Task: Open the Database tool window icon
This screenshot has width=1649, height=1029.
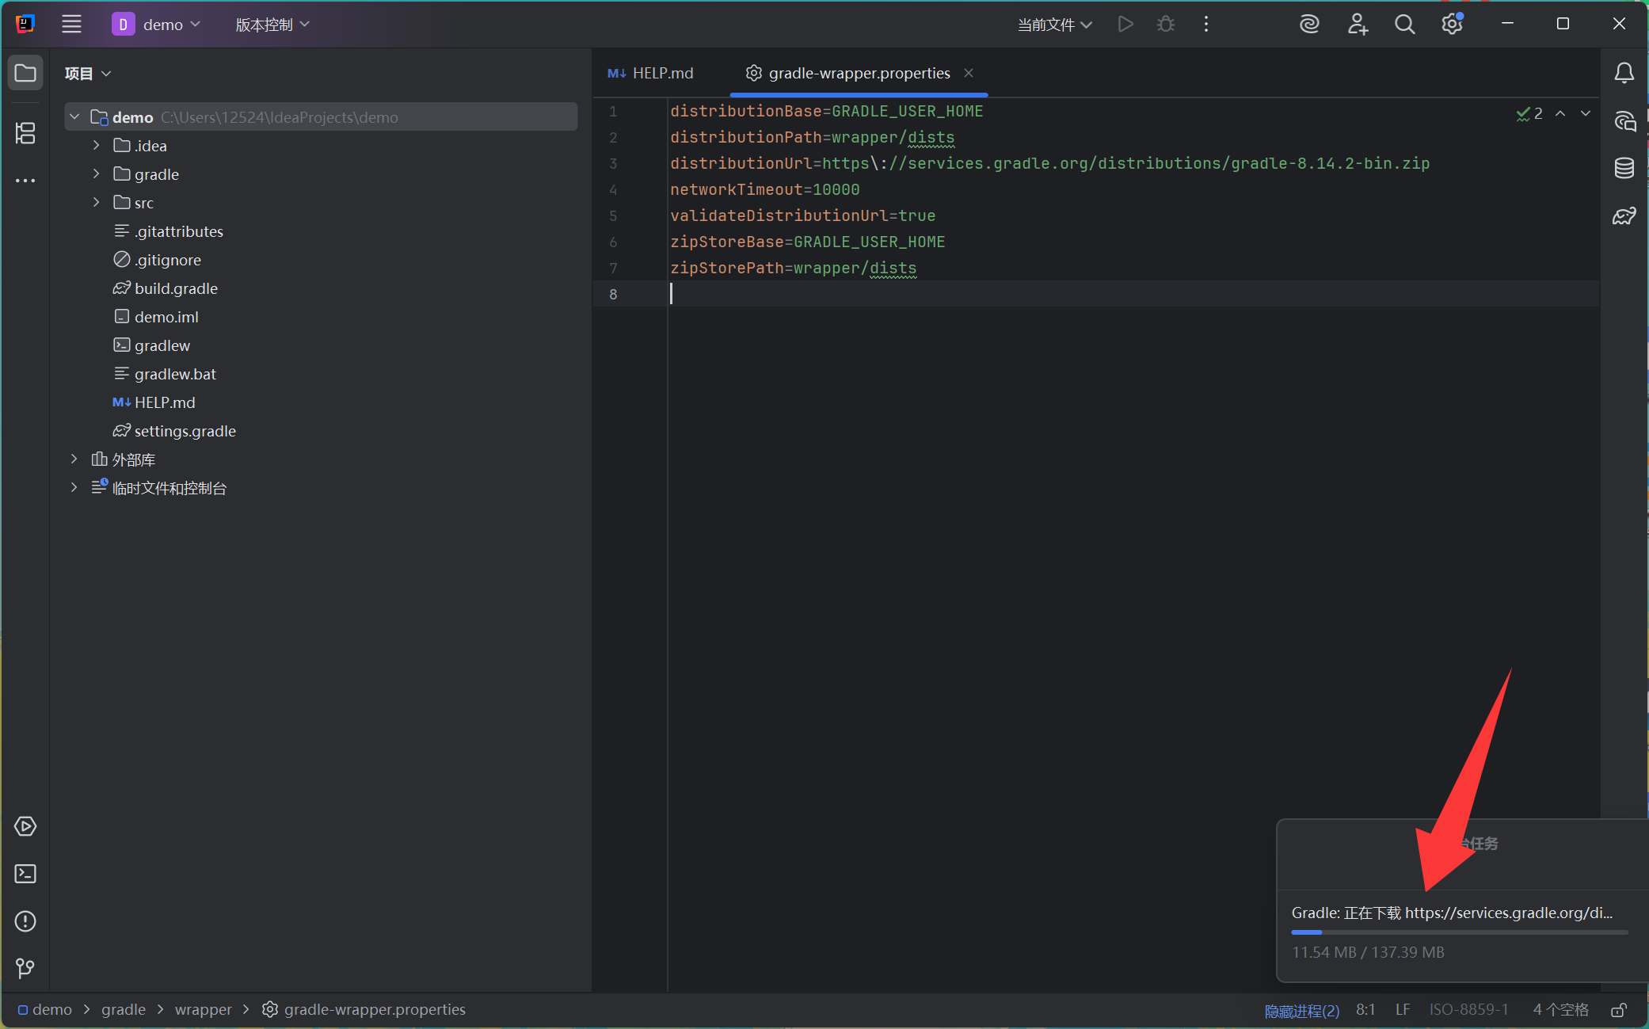Action: (x=1624, y=168)
